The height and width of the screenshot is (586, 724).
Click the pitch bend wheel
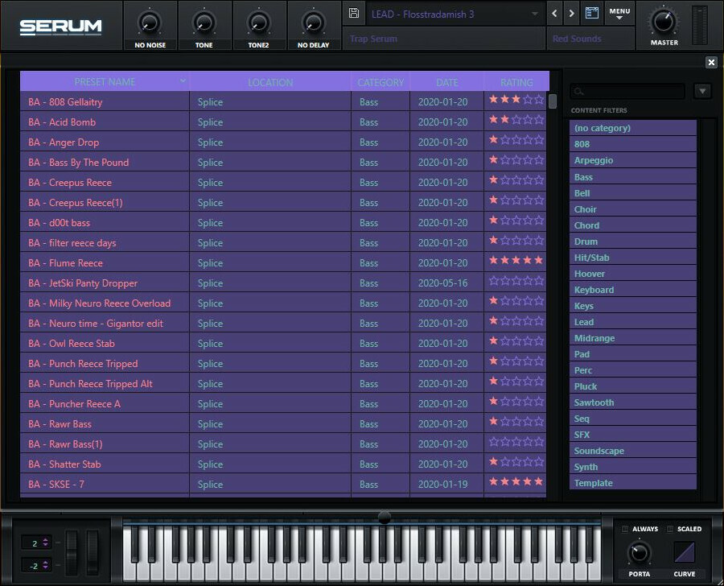pos(72,552)
